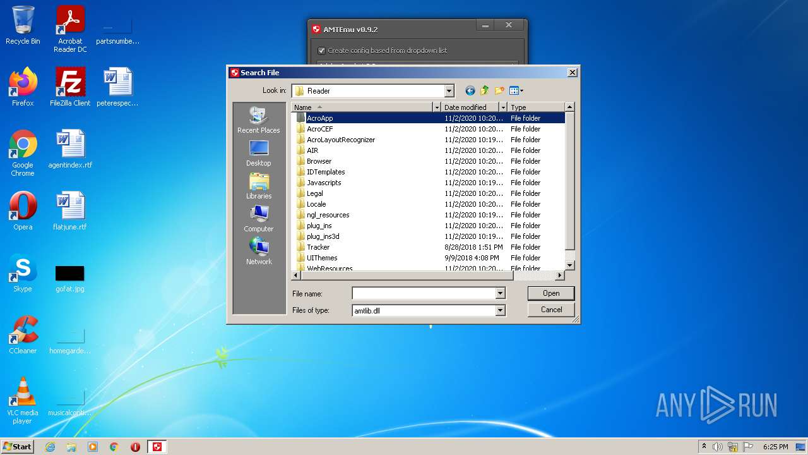808x455 pixels.
Task: Open Firefox desktop shortcut
Action: (x=23, y=87)
